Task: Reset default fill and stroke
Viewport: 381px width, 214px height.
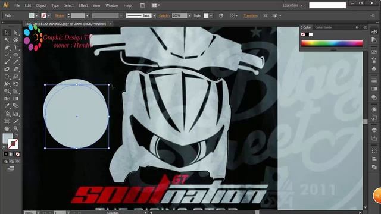Action: tap(4, 147)
